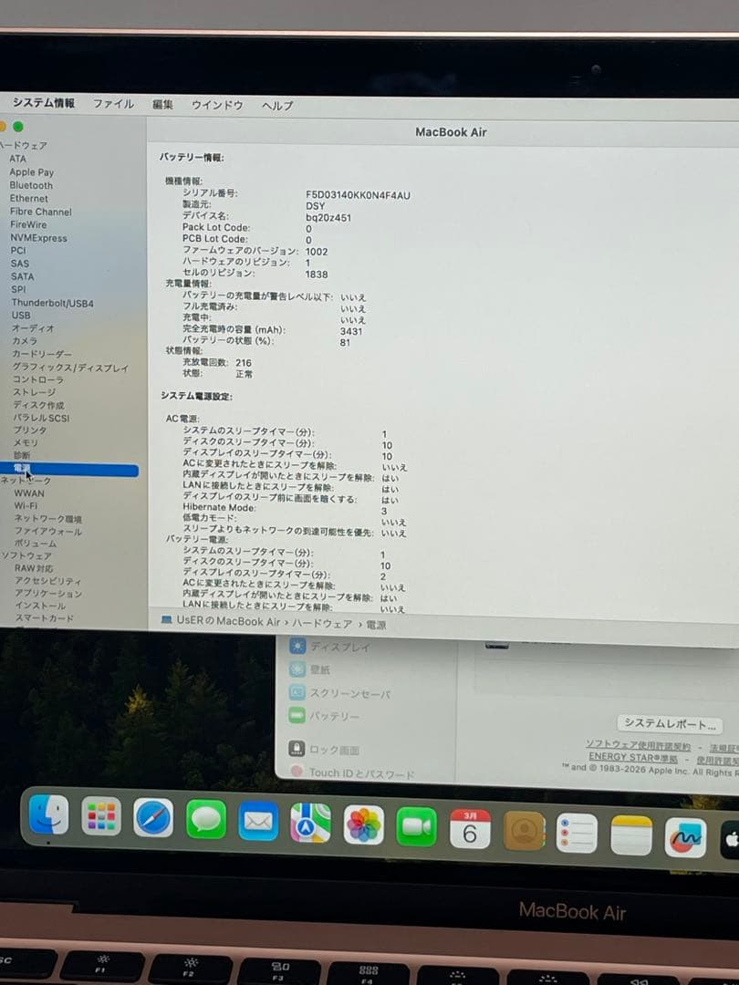Select SAS in the sidebar

point(19,264)
